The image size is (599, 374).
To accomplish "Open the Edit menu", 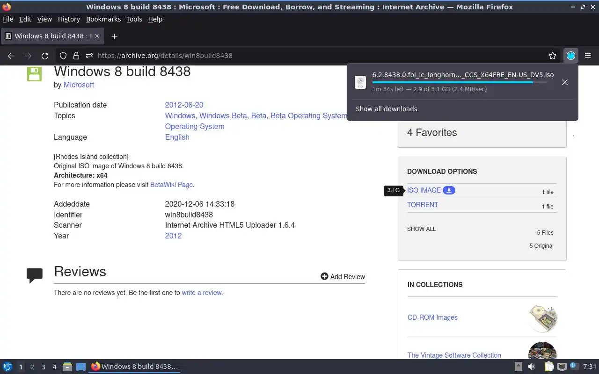I will click(x=25, y=19).
